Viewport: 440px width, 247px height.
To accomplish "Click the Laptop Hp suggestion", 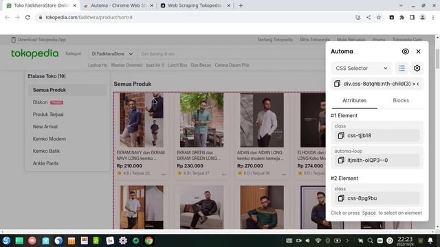I will coord(98,65).
